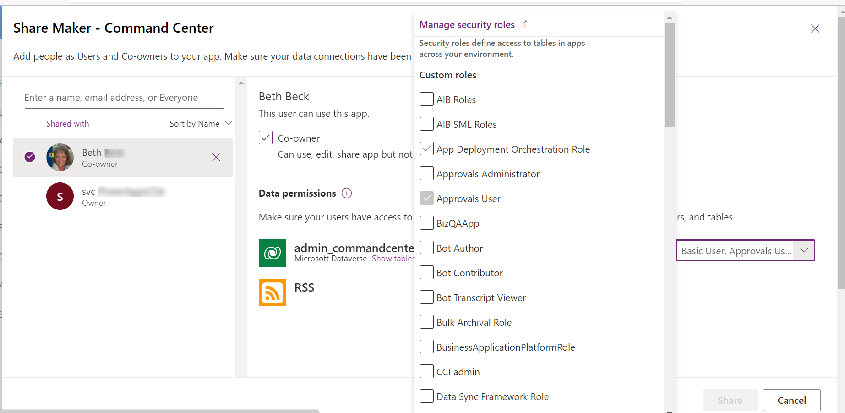
Task: Enable the Bot Author security role
Action: pos(426,248)
